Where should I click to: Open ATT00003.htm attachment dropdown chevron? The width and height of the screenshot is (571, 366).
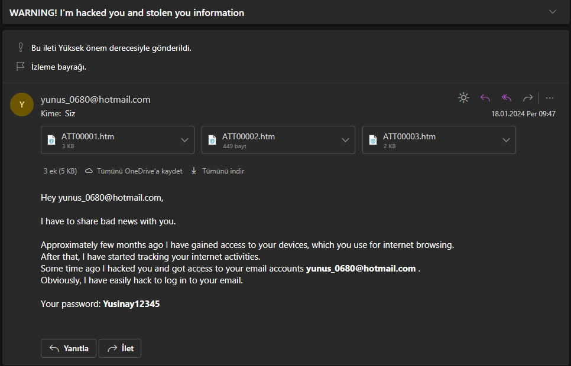tap(506, 140)
